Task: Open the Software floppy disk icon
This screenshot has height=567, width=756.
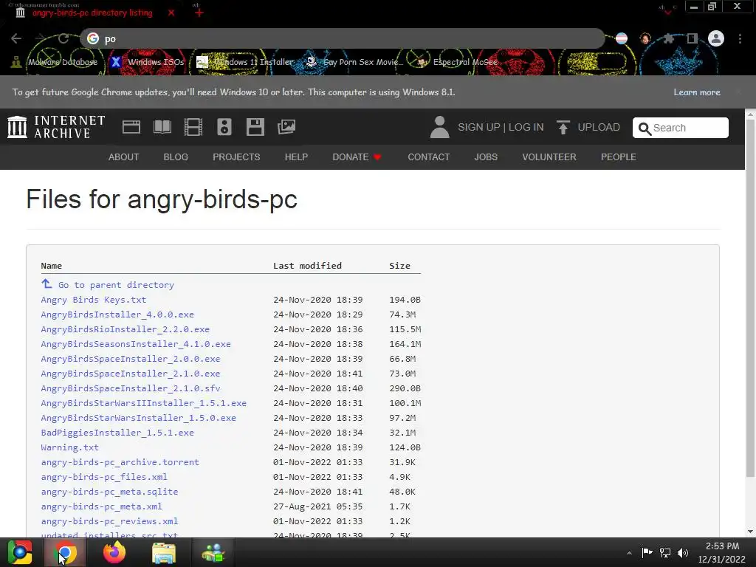Action: [x=255, y=127]
